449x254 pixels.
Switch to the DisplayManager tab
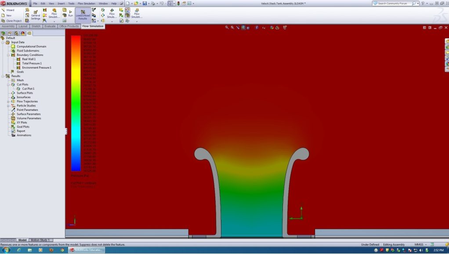[23, 33]
